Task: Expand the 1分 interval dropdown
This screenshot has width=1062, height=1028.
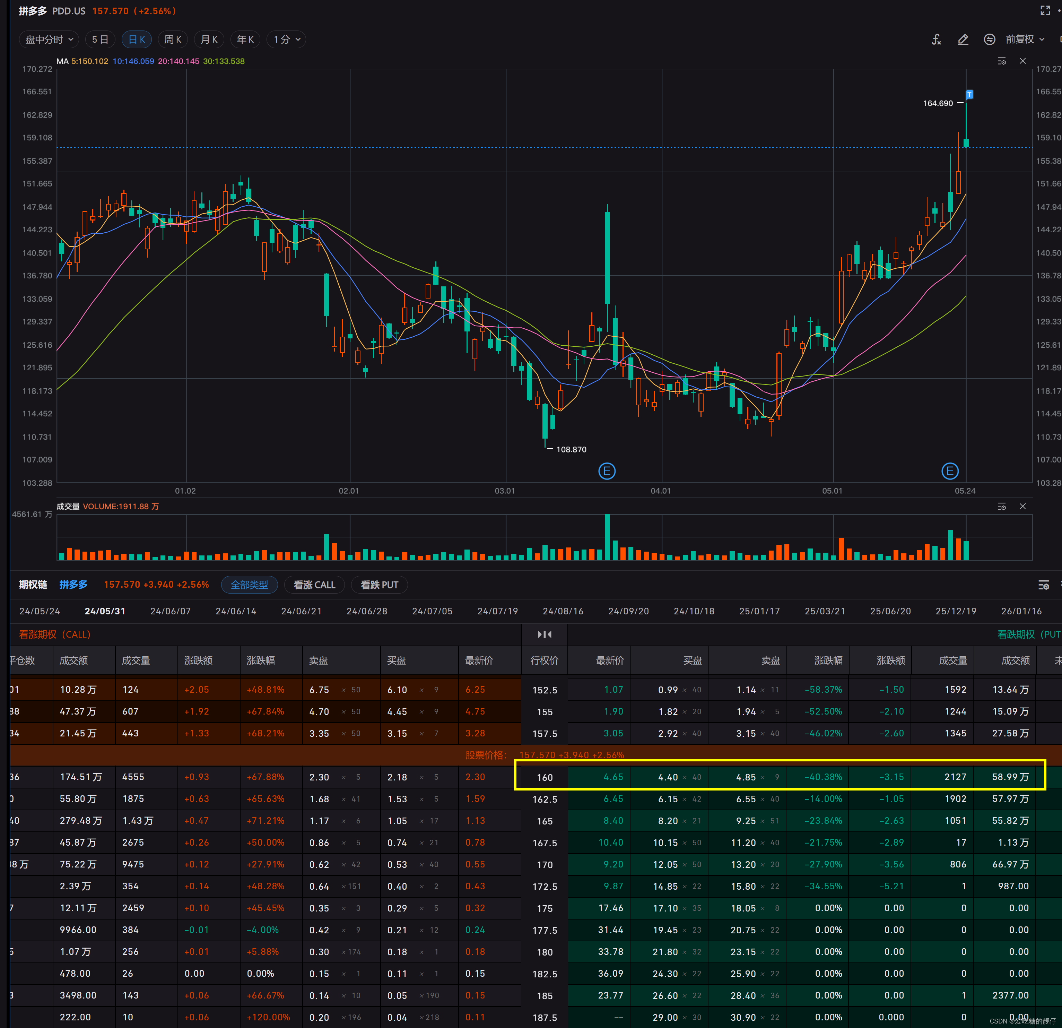Action: click(x=287, y=40)
